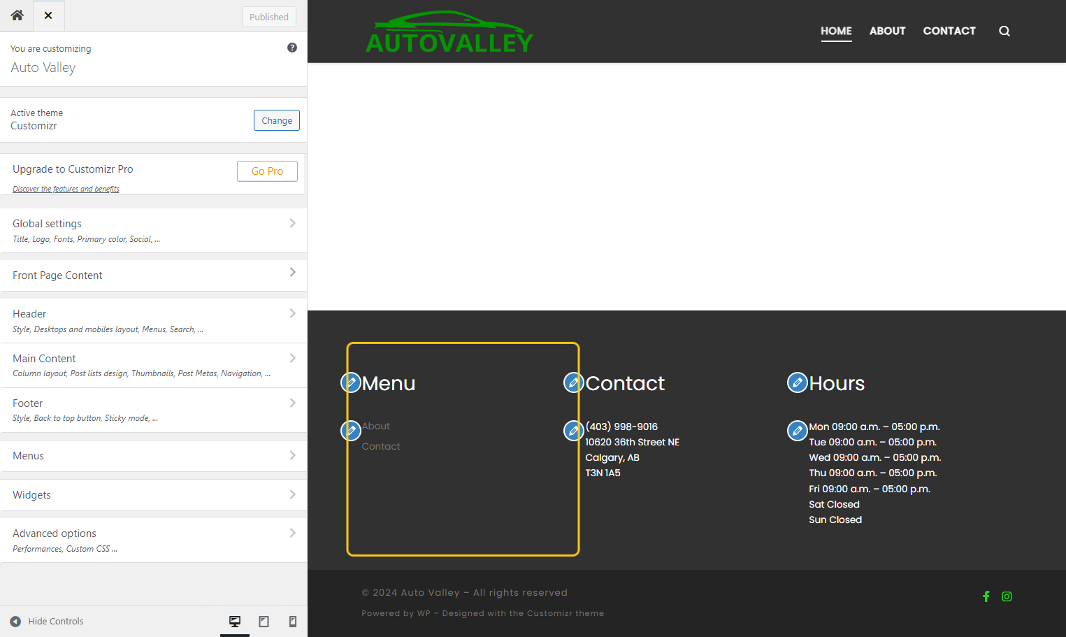Screen dimensions: 1066x637
Task: Click the 'Menu' footer heading
Action: (389, 383)
